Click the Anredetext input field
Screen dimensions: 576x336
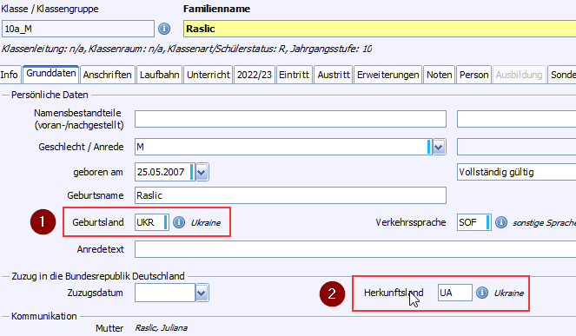355,249
